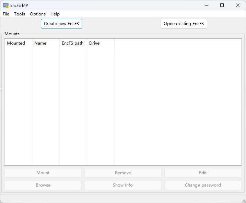Click the Mounted column header
This screenshot has width=246, height=203.
18,43
